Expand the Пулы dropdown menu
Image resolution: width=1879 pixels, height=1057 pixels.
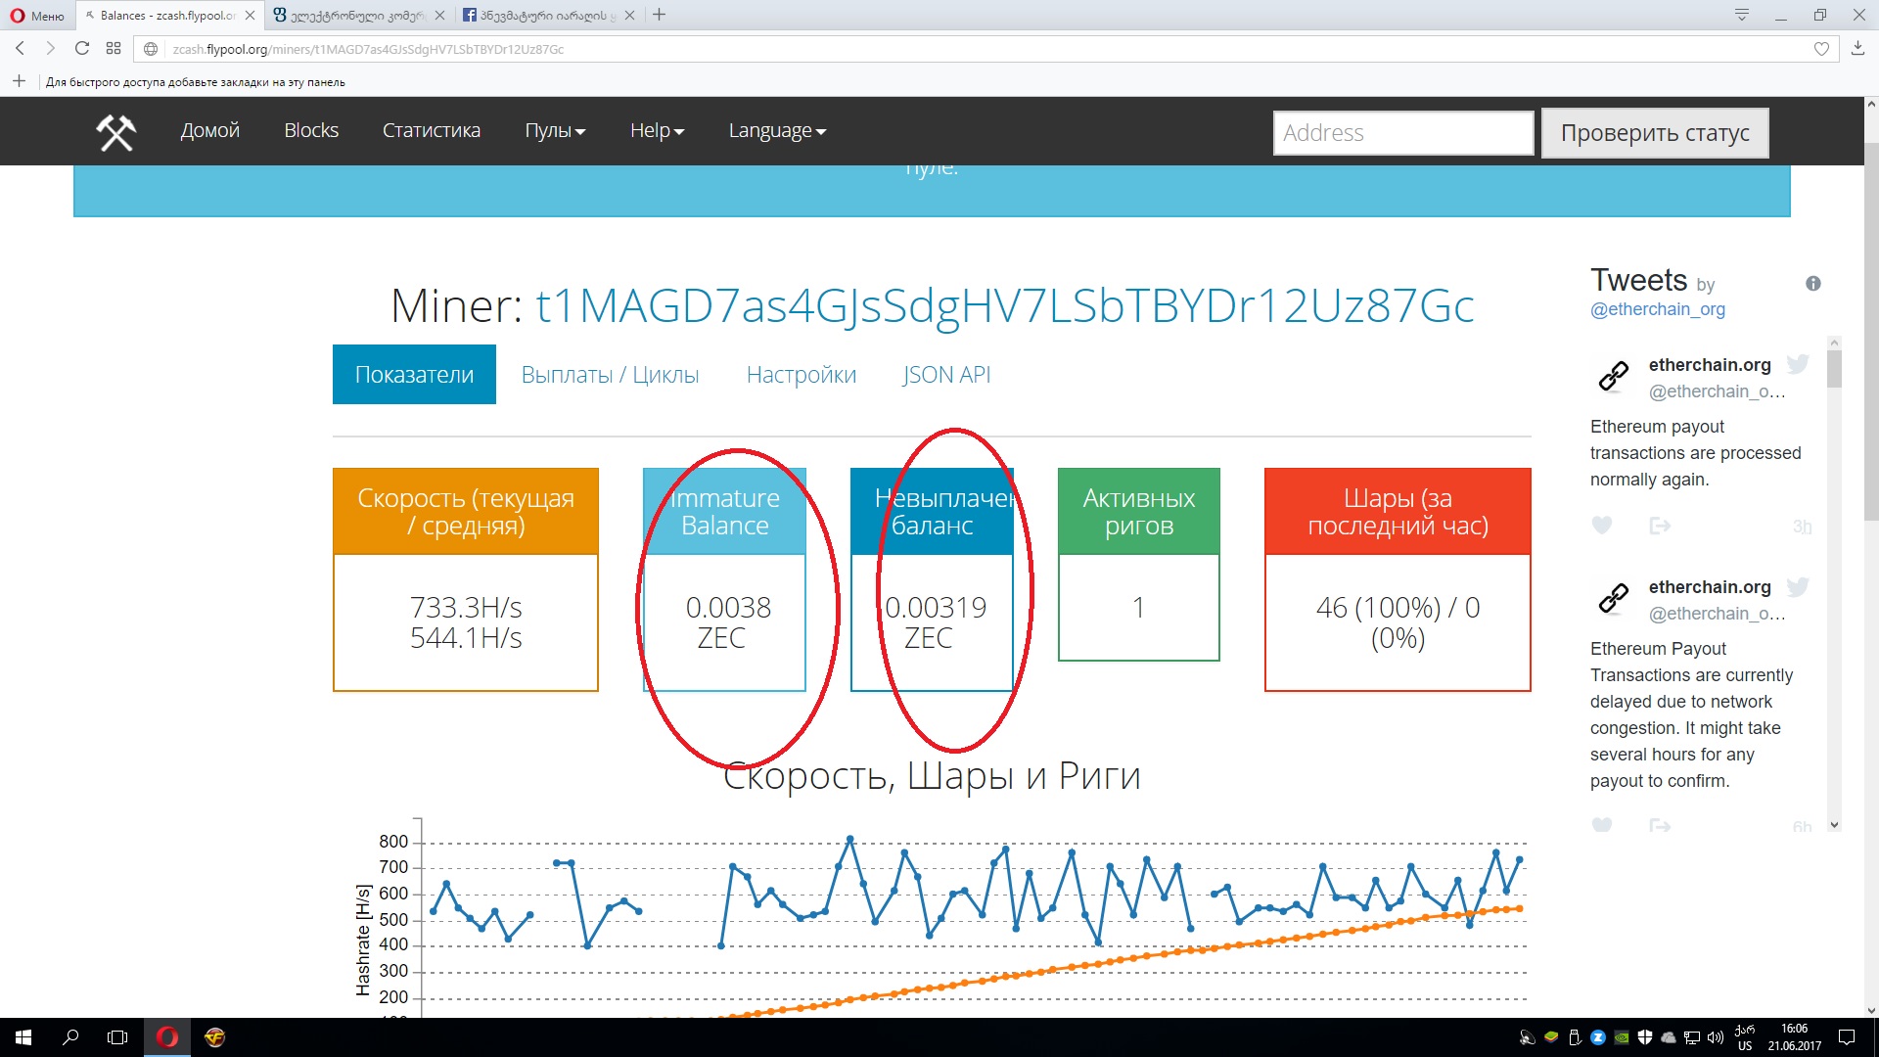coord(555,131)
